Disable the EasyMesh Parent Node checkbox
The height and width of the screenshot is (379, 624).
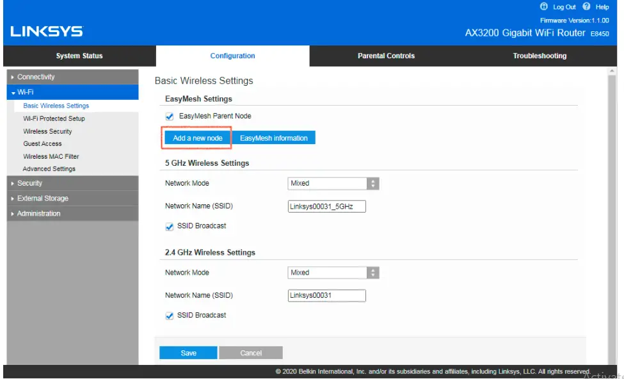tap(169, 116)
